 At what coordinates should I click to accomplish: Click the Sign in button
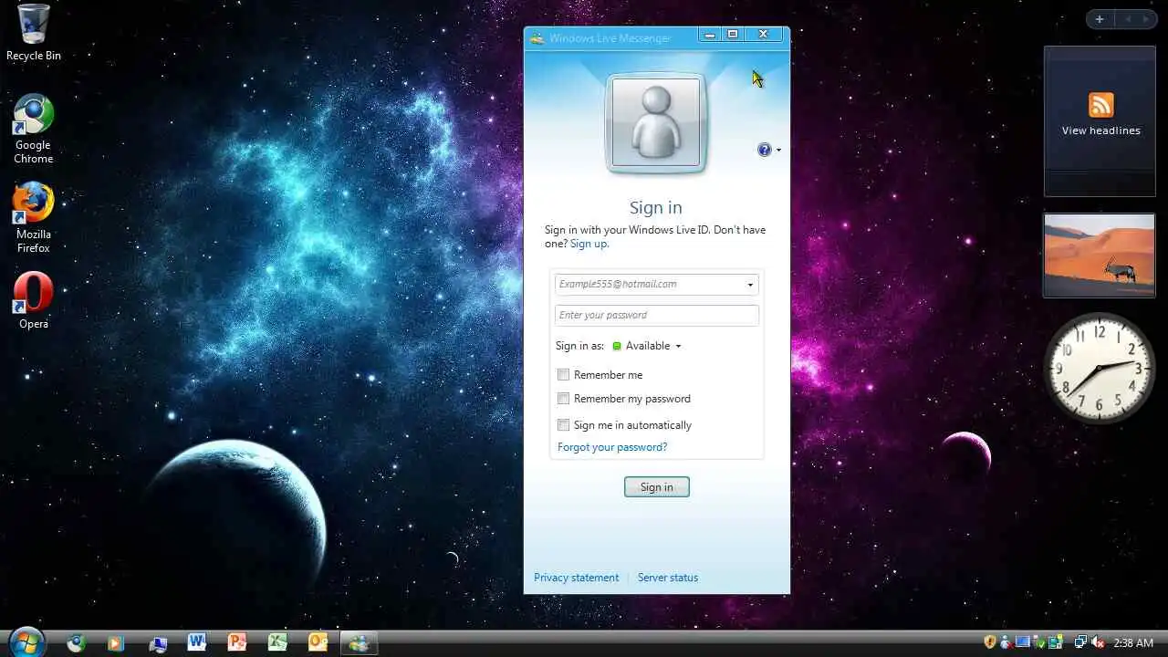pyautogui.click(x=657, y=487)
